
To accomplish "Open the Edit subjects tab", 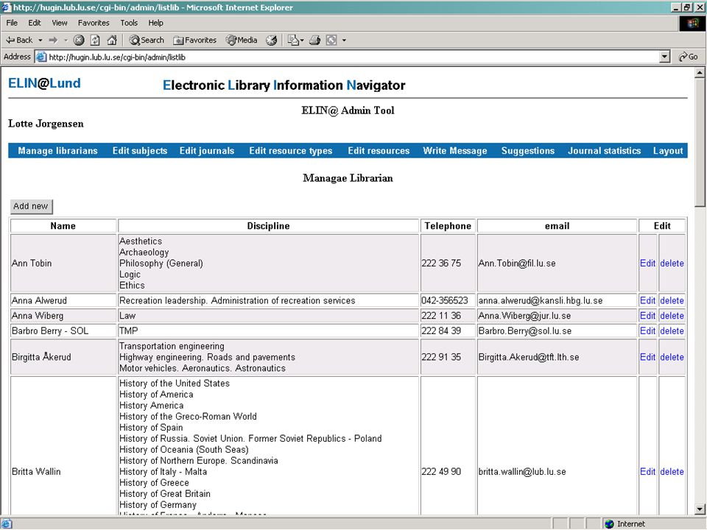I will [x=140, y=150].
